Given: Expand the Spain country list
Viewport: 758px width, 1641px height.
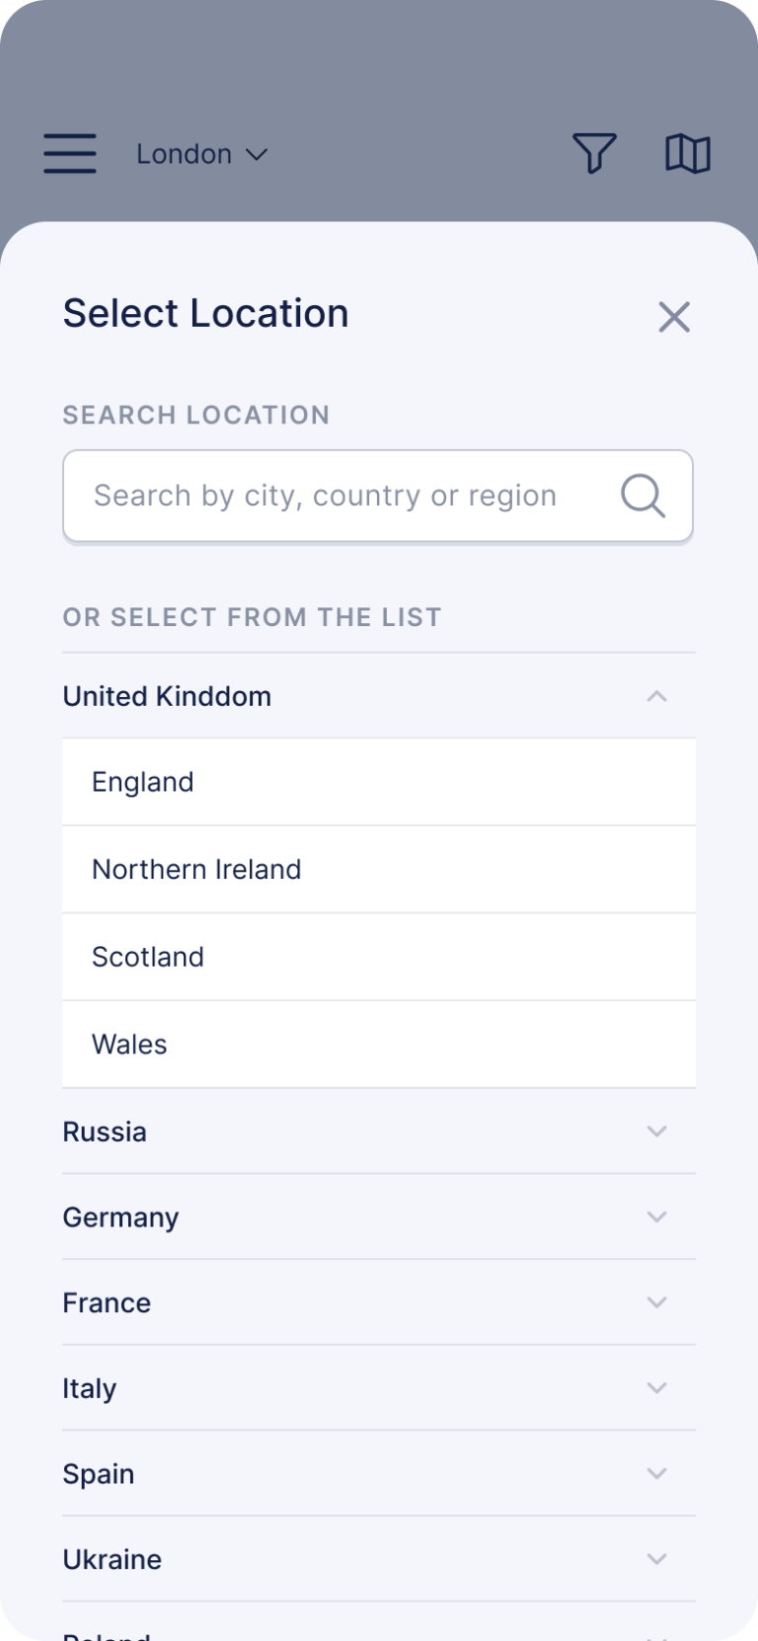Looking at the screenshot, I should tap(657, 1473).
